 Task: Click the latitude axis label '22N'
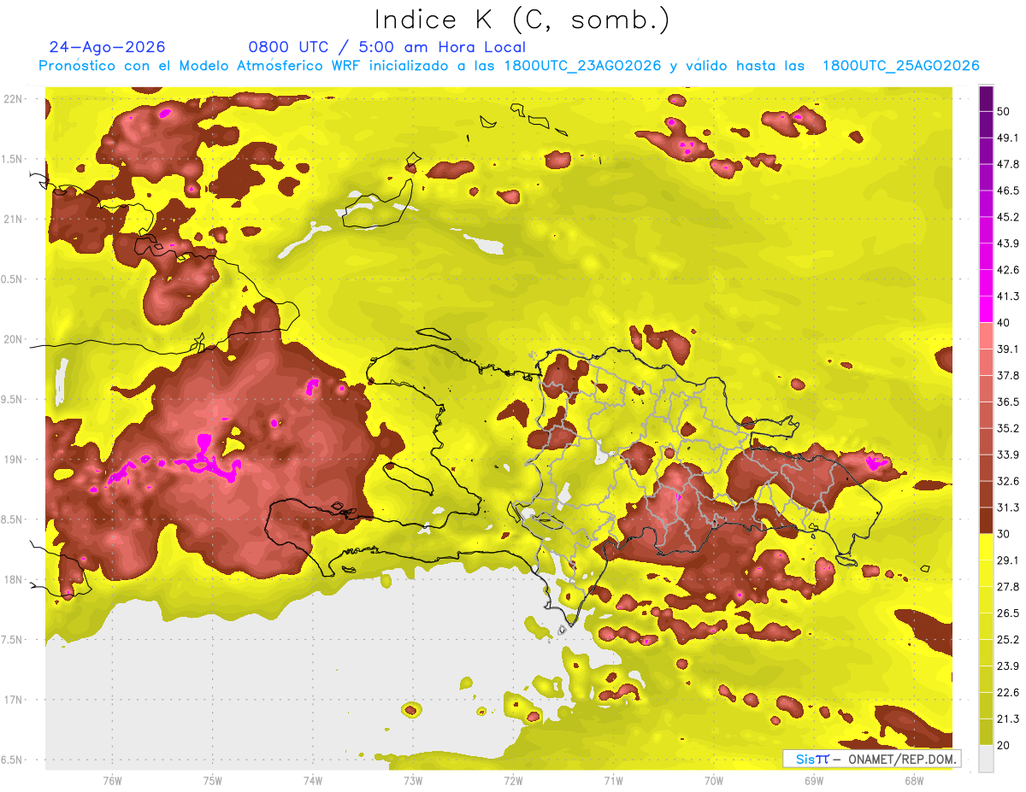pyautogui.click(x=13, y=98)
